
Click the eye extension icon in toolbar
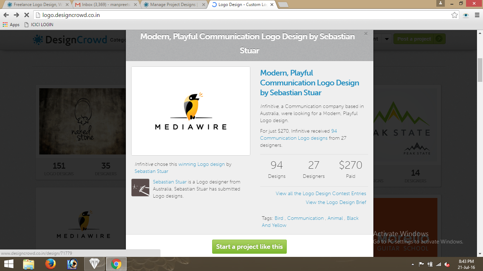click(466, 15)
